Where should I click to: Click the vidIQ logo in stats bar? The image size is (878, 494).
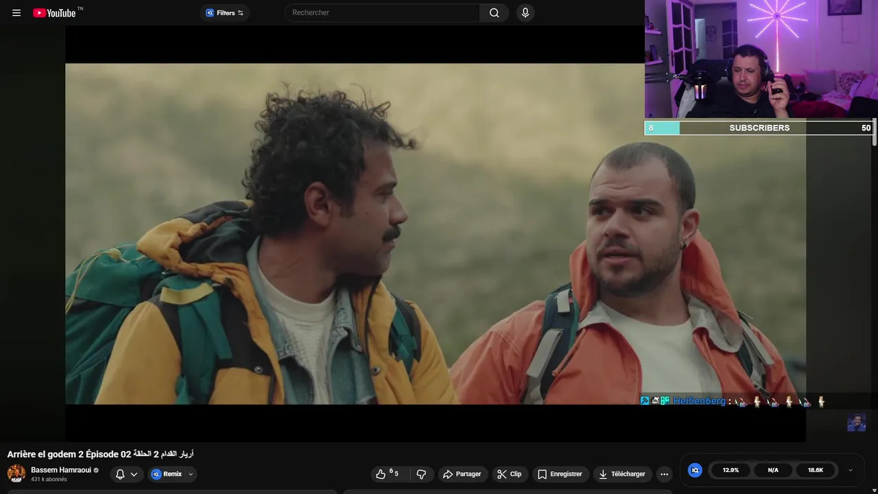(695, 470)
